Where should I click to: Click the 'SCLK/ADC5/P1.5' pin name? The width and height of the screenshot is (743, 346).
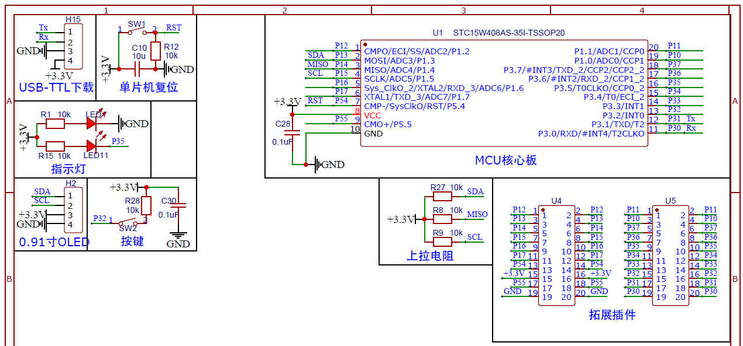coord(399,79)
